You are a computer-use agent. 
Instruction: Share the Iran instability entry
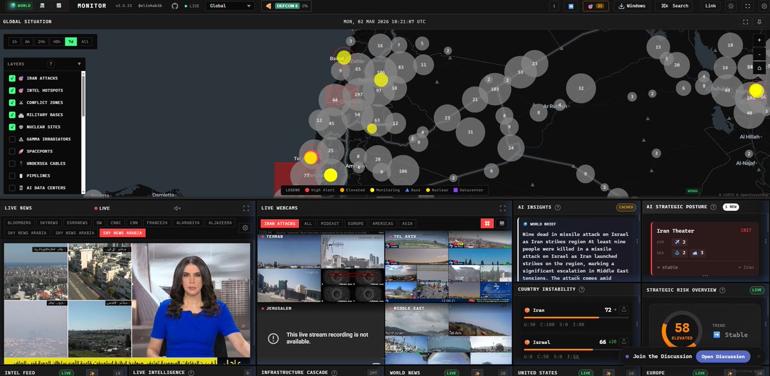point(624,310)
